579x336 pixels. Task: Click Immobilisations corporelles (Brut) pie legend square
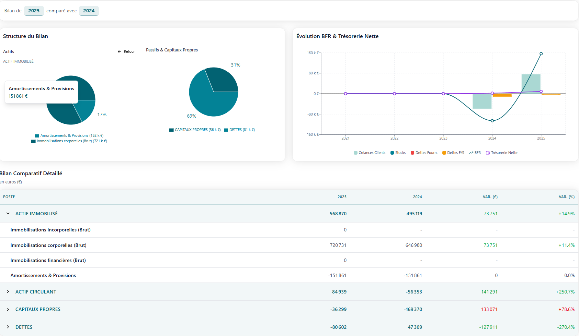[x=33, y=141]
